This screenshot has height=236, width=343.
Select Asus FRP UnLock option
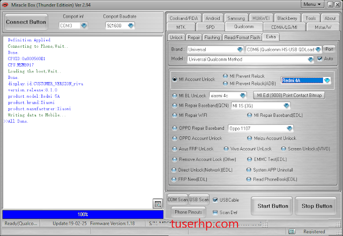tap(174, 149)
